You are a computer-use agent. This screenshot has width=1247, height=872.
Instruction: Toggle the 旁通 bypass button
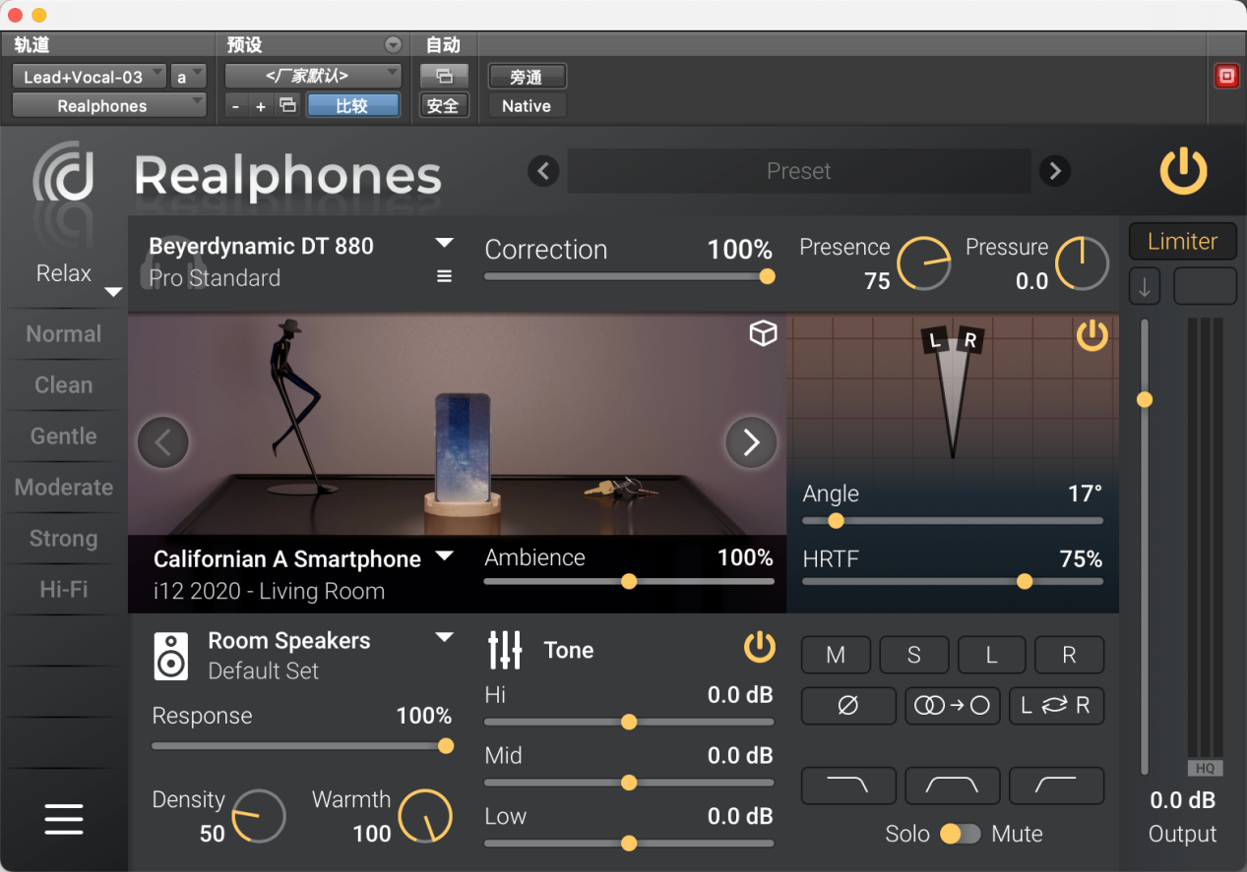528,77
